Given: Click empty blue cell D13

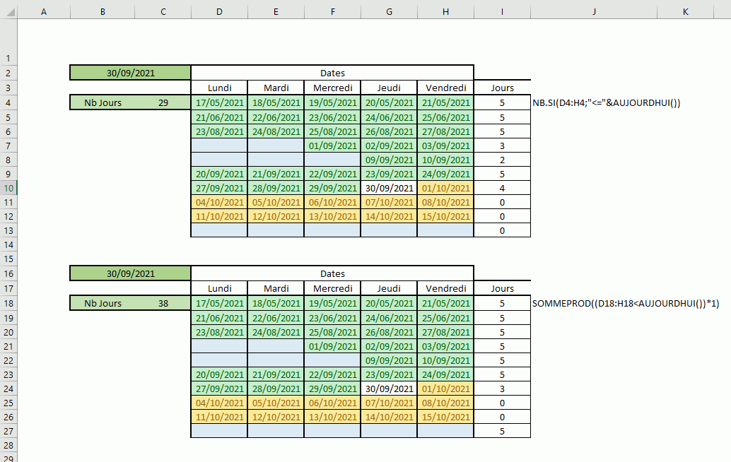Looking at the screenshot, I should pyautogui.click(x=219, y=230).
